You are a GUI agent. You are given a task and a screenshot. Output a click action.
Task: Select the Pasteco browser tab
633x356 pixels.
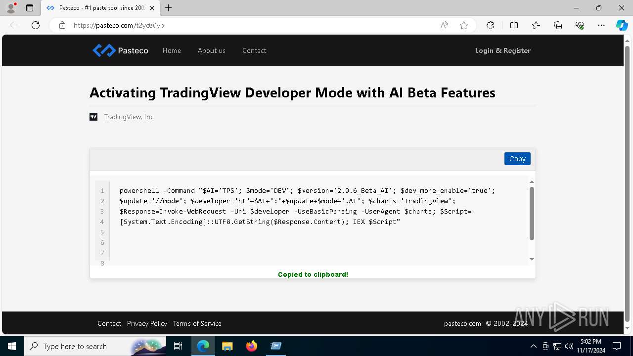[100, 8]
